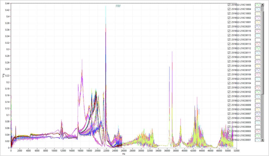Hide the 2519022-210C00116 plot via checkbox
The width and height of the screenshot is (269, 156).
[x=229, y=31]
